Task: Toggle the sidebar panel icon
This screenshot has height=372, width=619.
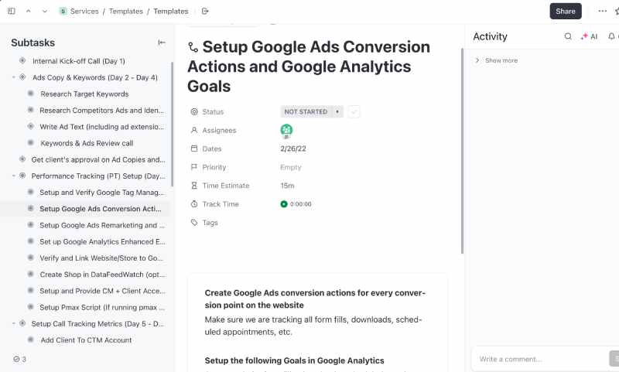Action: click(12, 11)
